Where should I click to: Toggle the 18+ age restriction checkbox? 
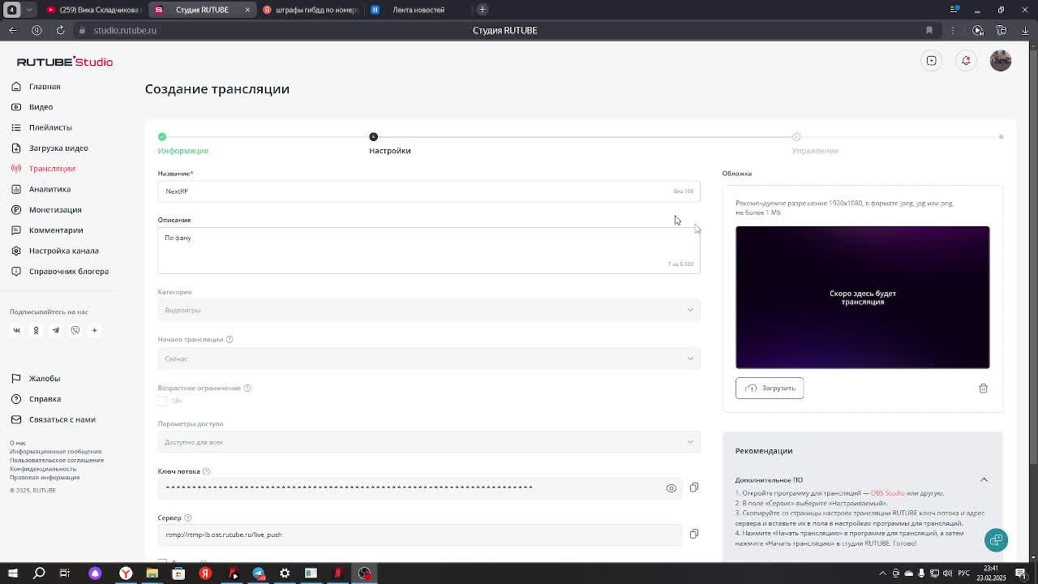(162, 401)
